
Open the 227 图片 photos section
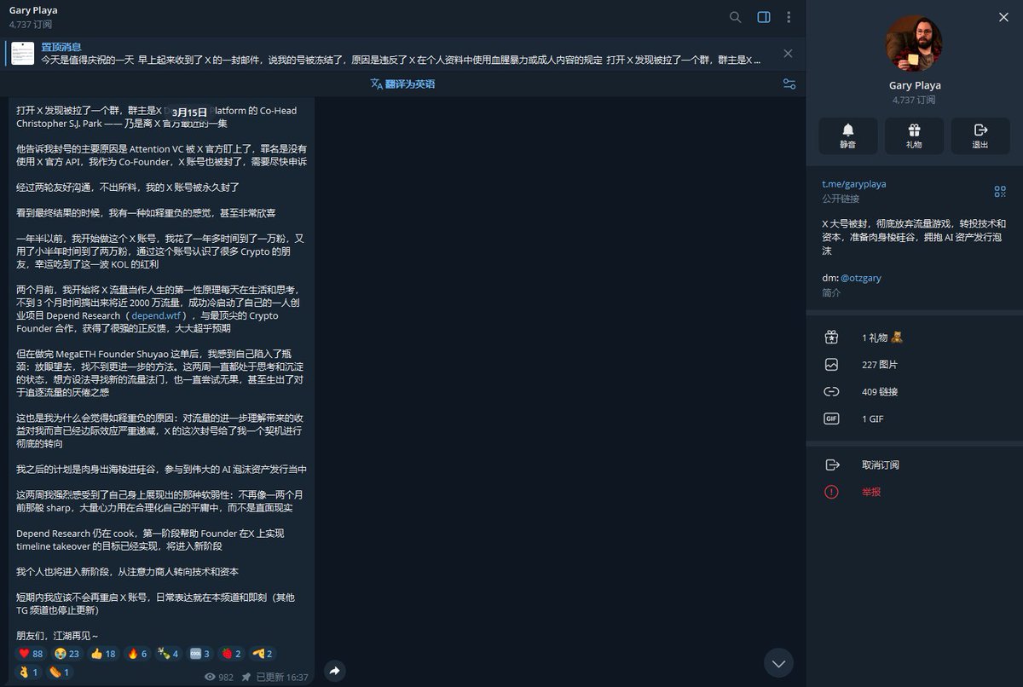coord(914,365)
